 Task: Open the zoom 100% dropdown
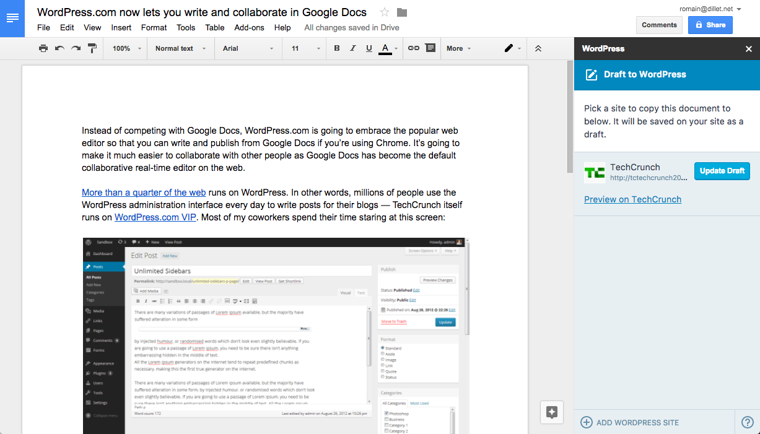tap(127, 48)
